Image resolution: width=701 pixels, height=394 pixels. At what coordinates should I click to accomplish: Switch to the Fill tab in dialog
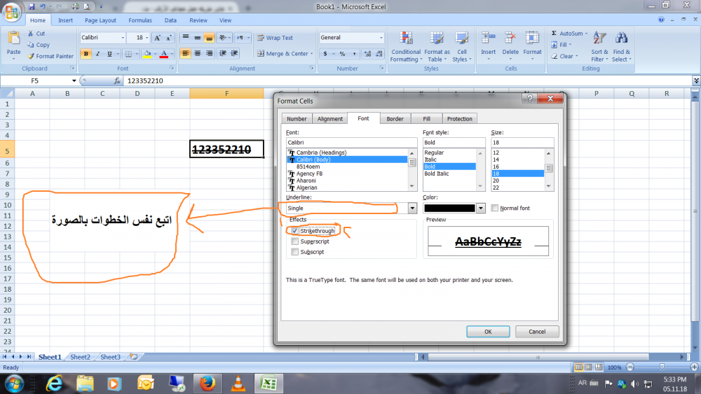[x=426, y=119]
